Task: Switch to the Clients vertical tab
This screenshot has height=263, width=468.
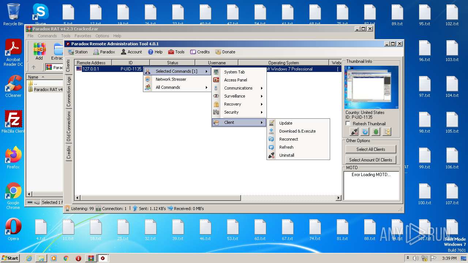Action: [x=68, y=65]
